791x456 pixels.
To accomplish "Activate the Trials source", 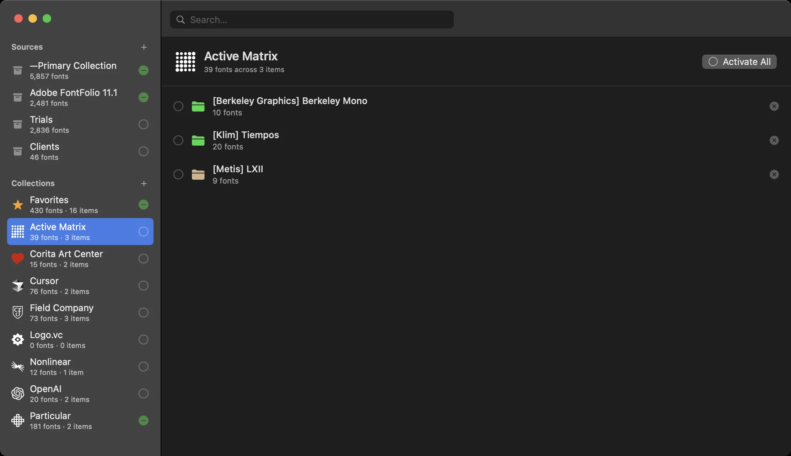I will tap(144, 124).
